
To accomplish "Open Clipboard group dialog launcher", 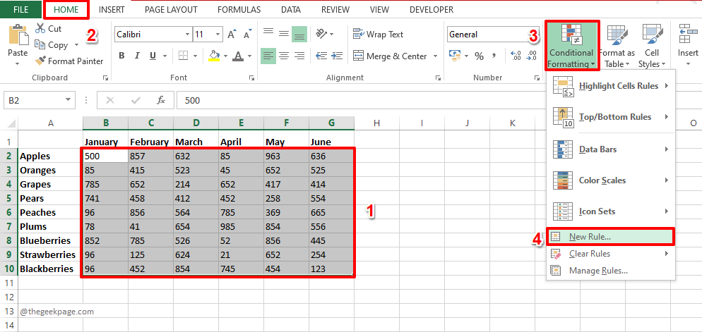I will [x=106, y=78].
